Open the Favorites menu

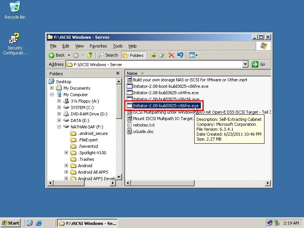tap(98, 46)
